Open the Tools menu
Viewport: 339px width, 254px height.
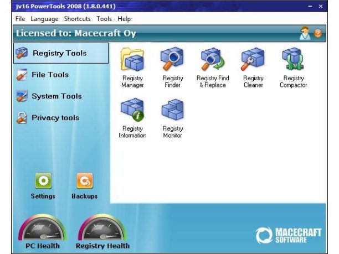click(104, 19)
